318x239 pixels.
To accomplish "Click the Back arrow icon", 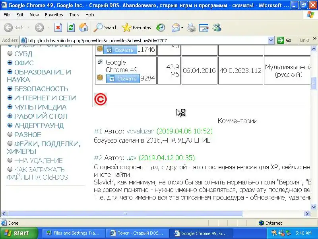I will (x=8, y=27).
